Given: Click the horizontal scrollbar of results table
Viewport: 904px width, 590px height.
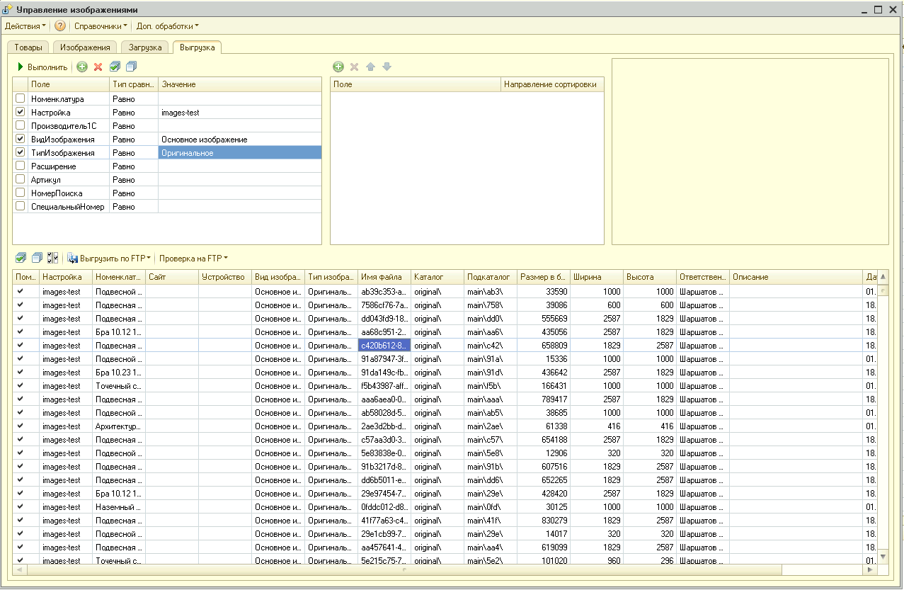Looking at the screenshot, I should point(404,569).
